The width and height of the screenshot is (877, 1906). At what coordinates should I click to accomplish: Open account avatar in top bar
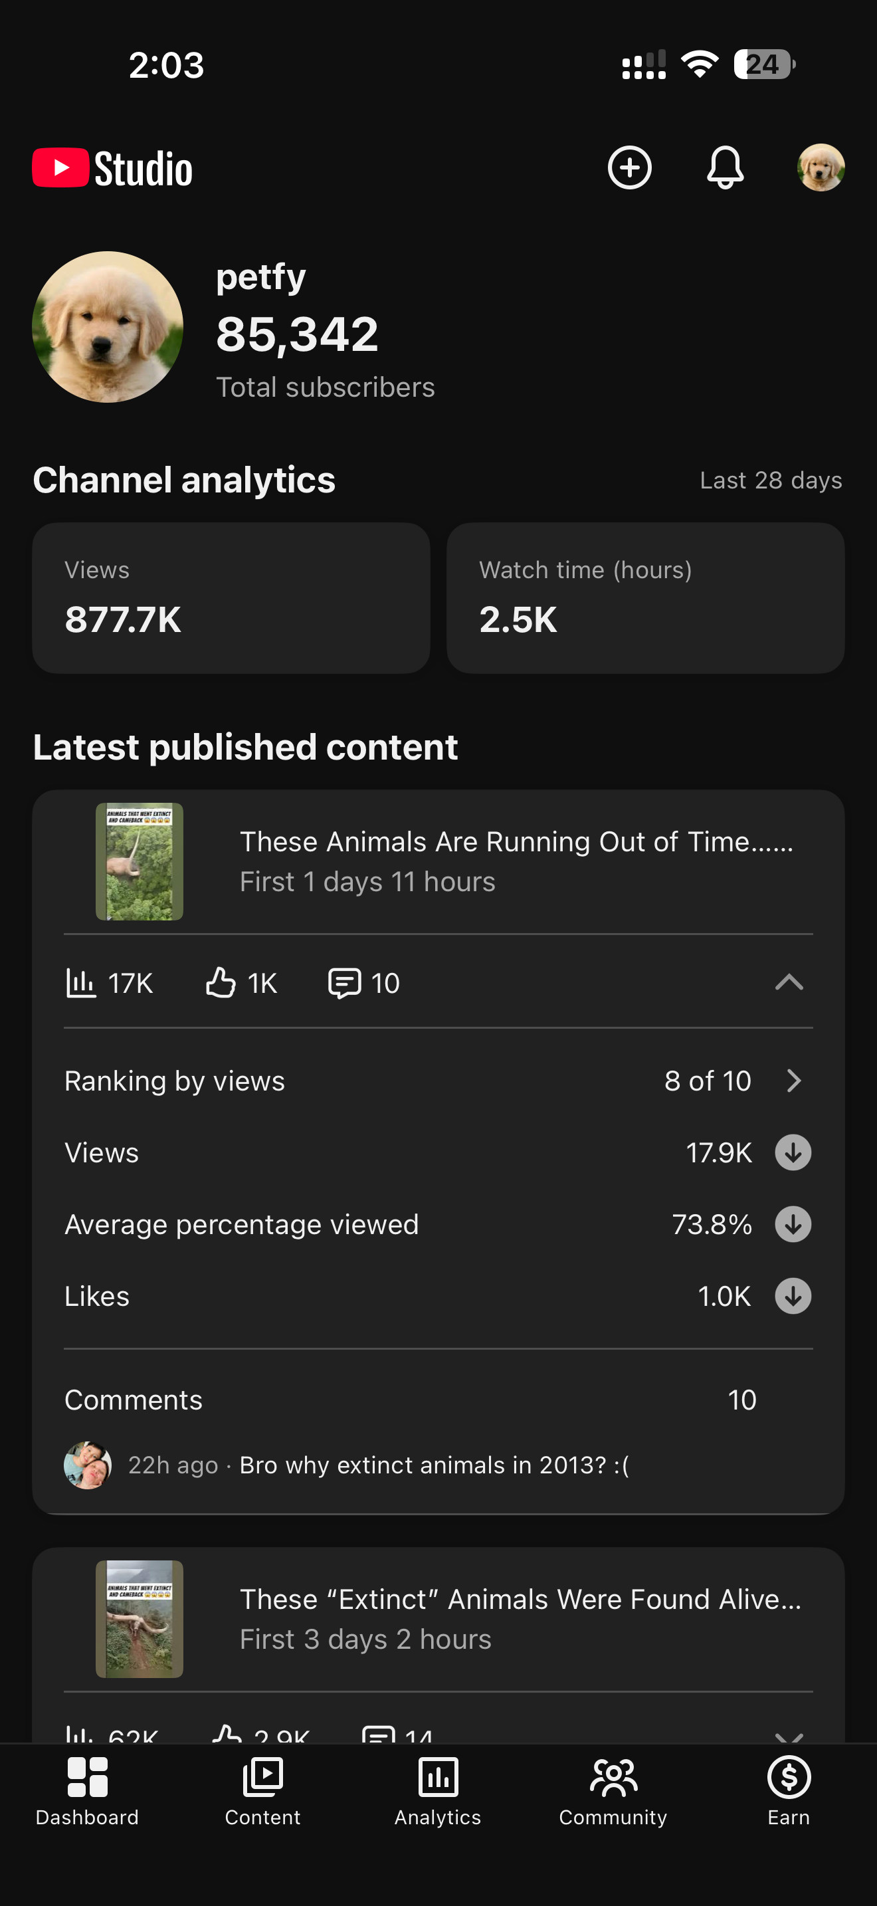point(821,167)
